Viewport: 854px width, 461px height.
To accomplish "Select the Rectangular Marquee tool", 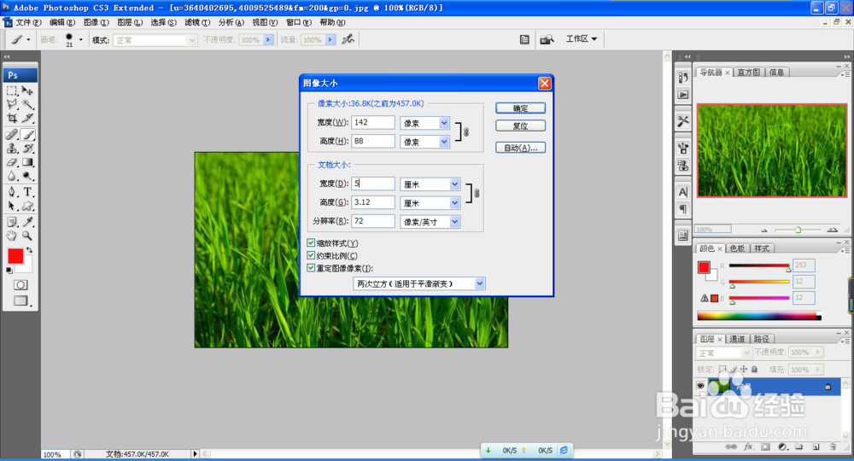I will tap(11, 90).
